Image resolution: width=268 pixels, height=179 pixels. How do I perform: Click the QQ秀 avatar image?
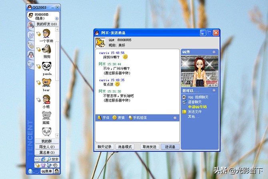[200, 71]
